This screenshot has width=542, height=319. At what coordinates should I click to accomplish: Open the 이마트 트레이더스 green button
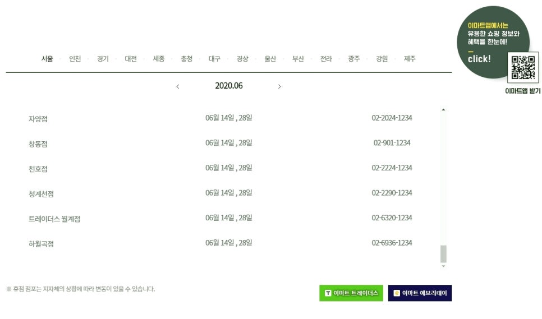[351, 293]
